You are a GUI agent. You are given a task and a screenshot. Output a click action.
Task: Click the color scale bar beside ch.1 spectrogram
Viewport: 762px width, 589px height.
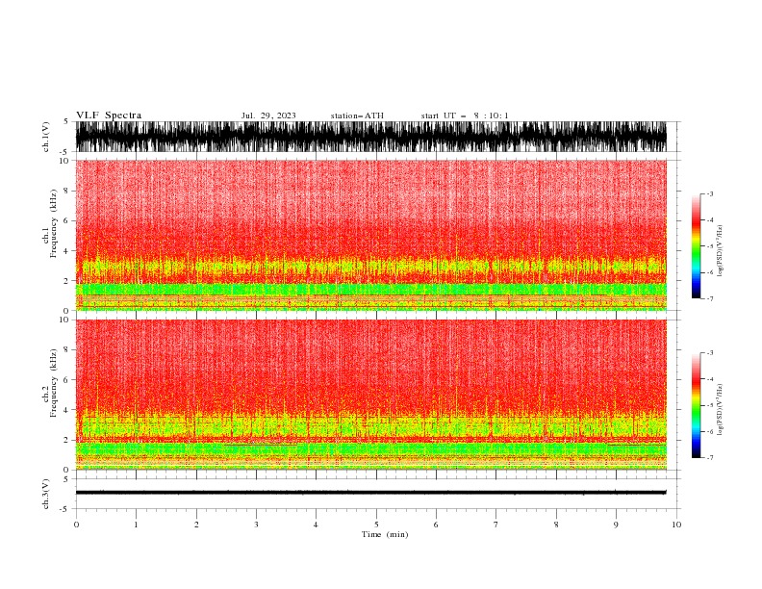point(697,246)
